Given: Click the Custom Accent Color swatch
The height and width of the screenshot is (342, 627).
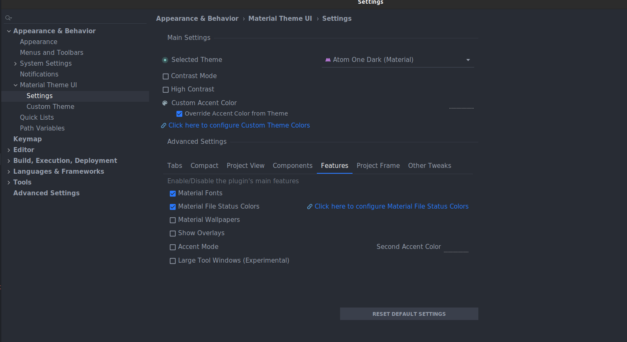Looking at the screenshot, I should click(461, 103).
